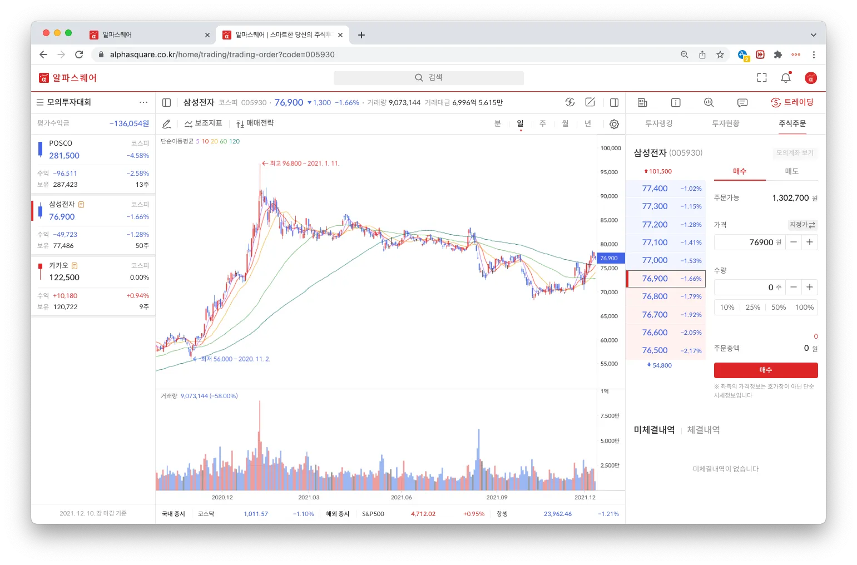Select the 분 minute chart interval
This screenshot has width=857, height=565.
[x=498, y=123]
